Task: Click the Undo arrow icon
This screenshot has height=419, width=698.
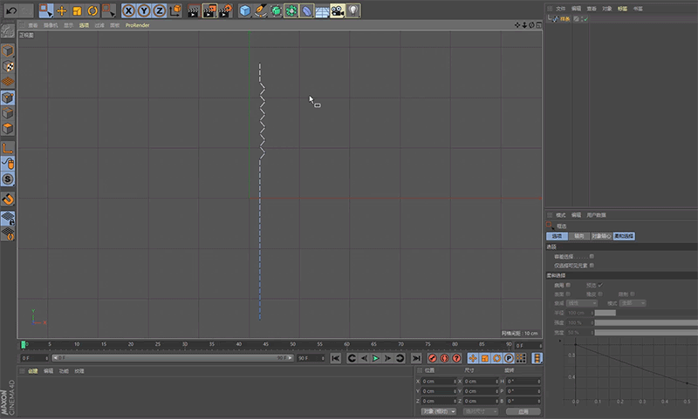Action: coord(10,10)
